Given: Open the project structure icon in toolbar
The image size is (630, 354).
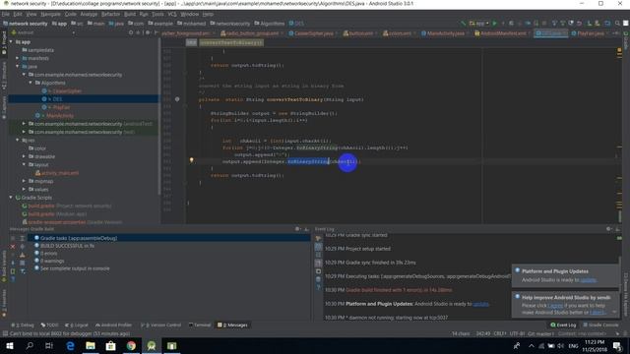Looking at the screenshot, I should (607, 24).
